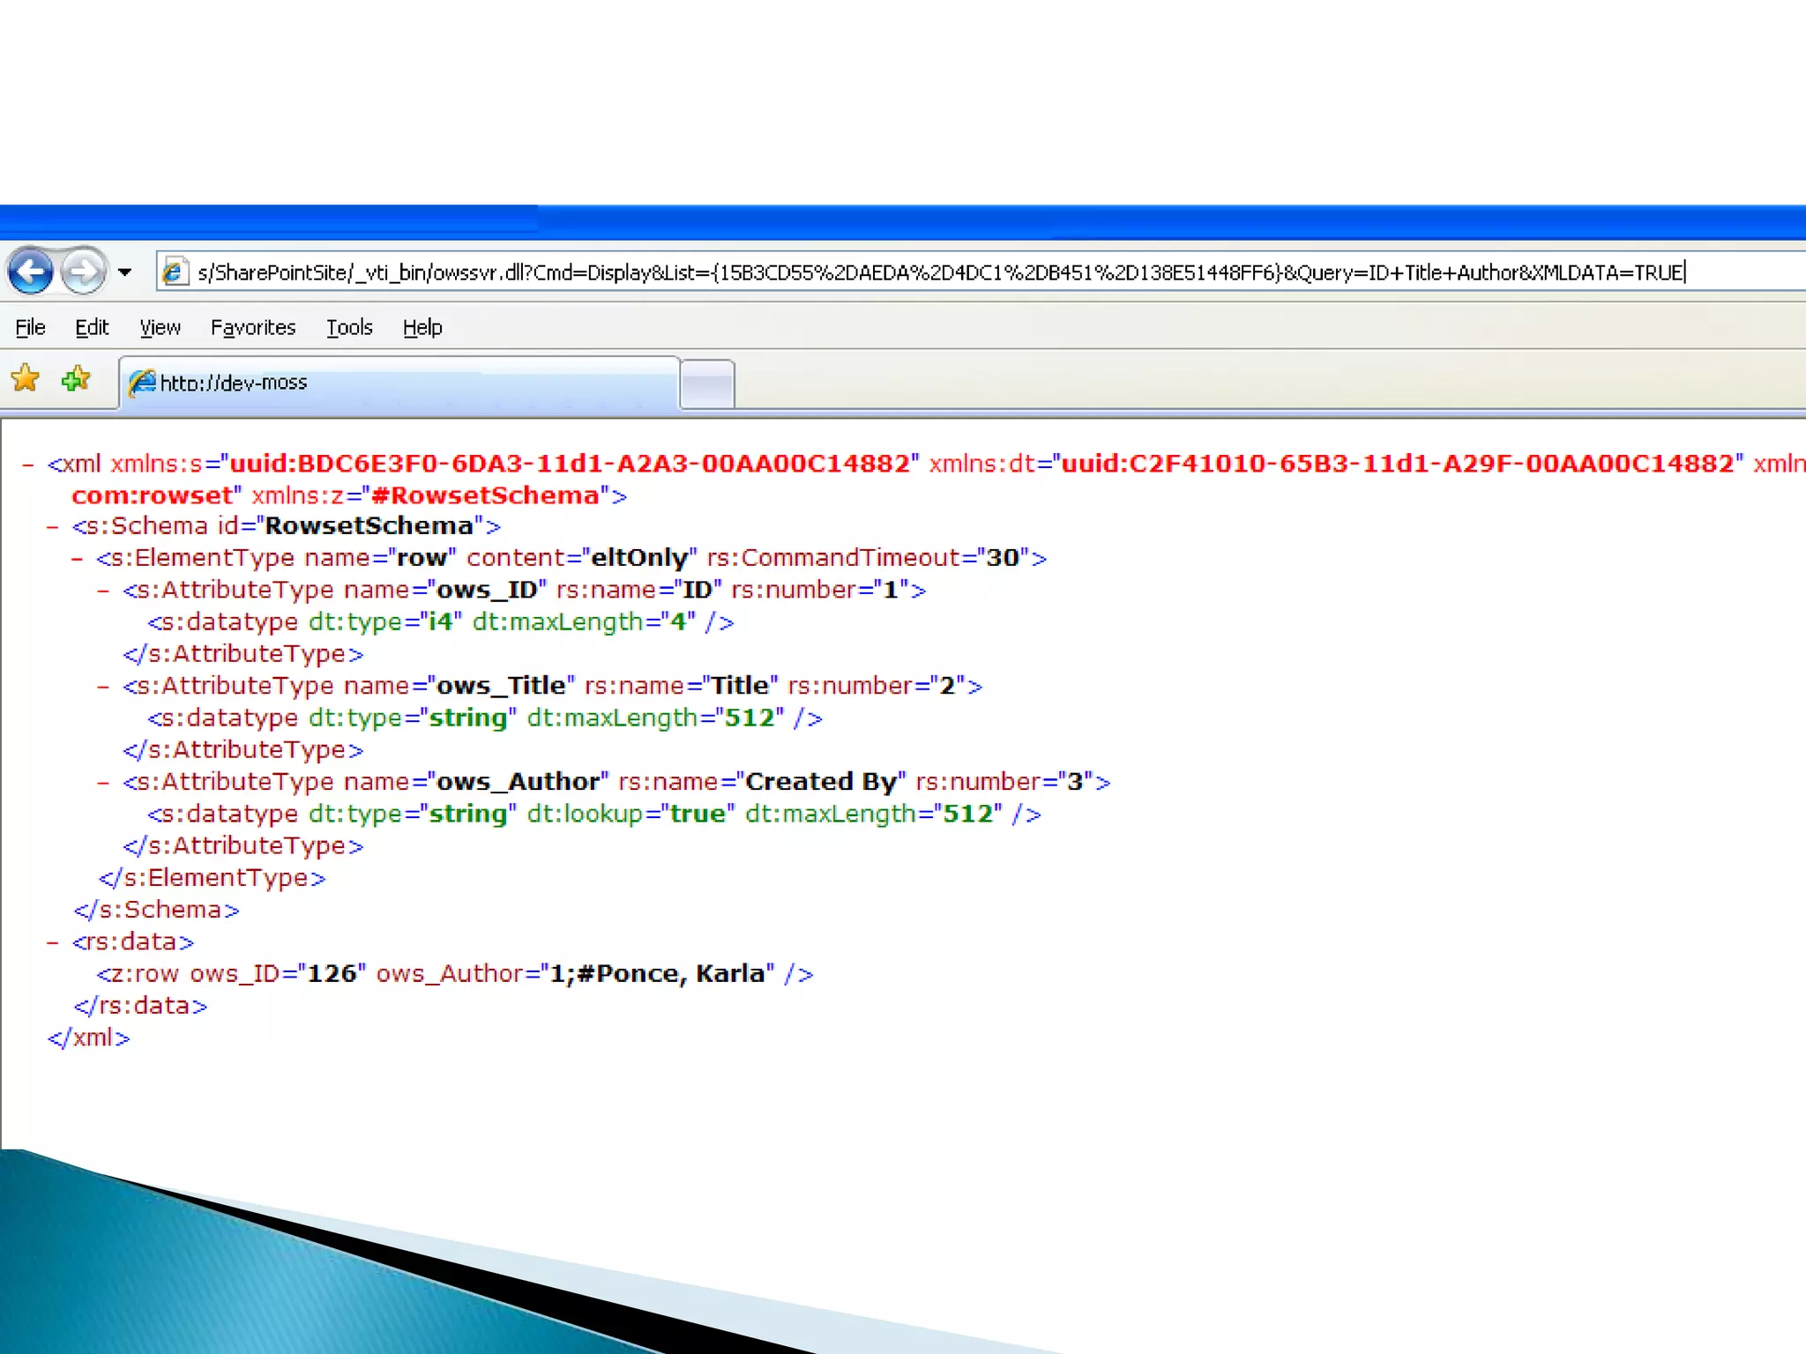Click the dt:lookup "true" value
Image resolution: width=1806 pixels, height=1354 pixels.
click(x=697, y=814)
